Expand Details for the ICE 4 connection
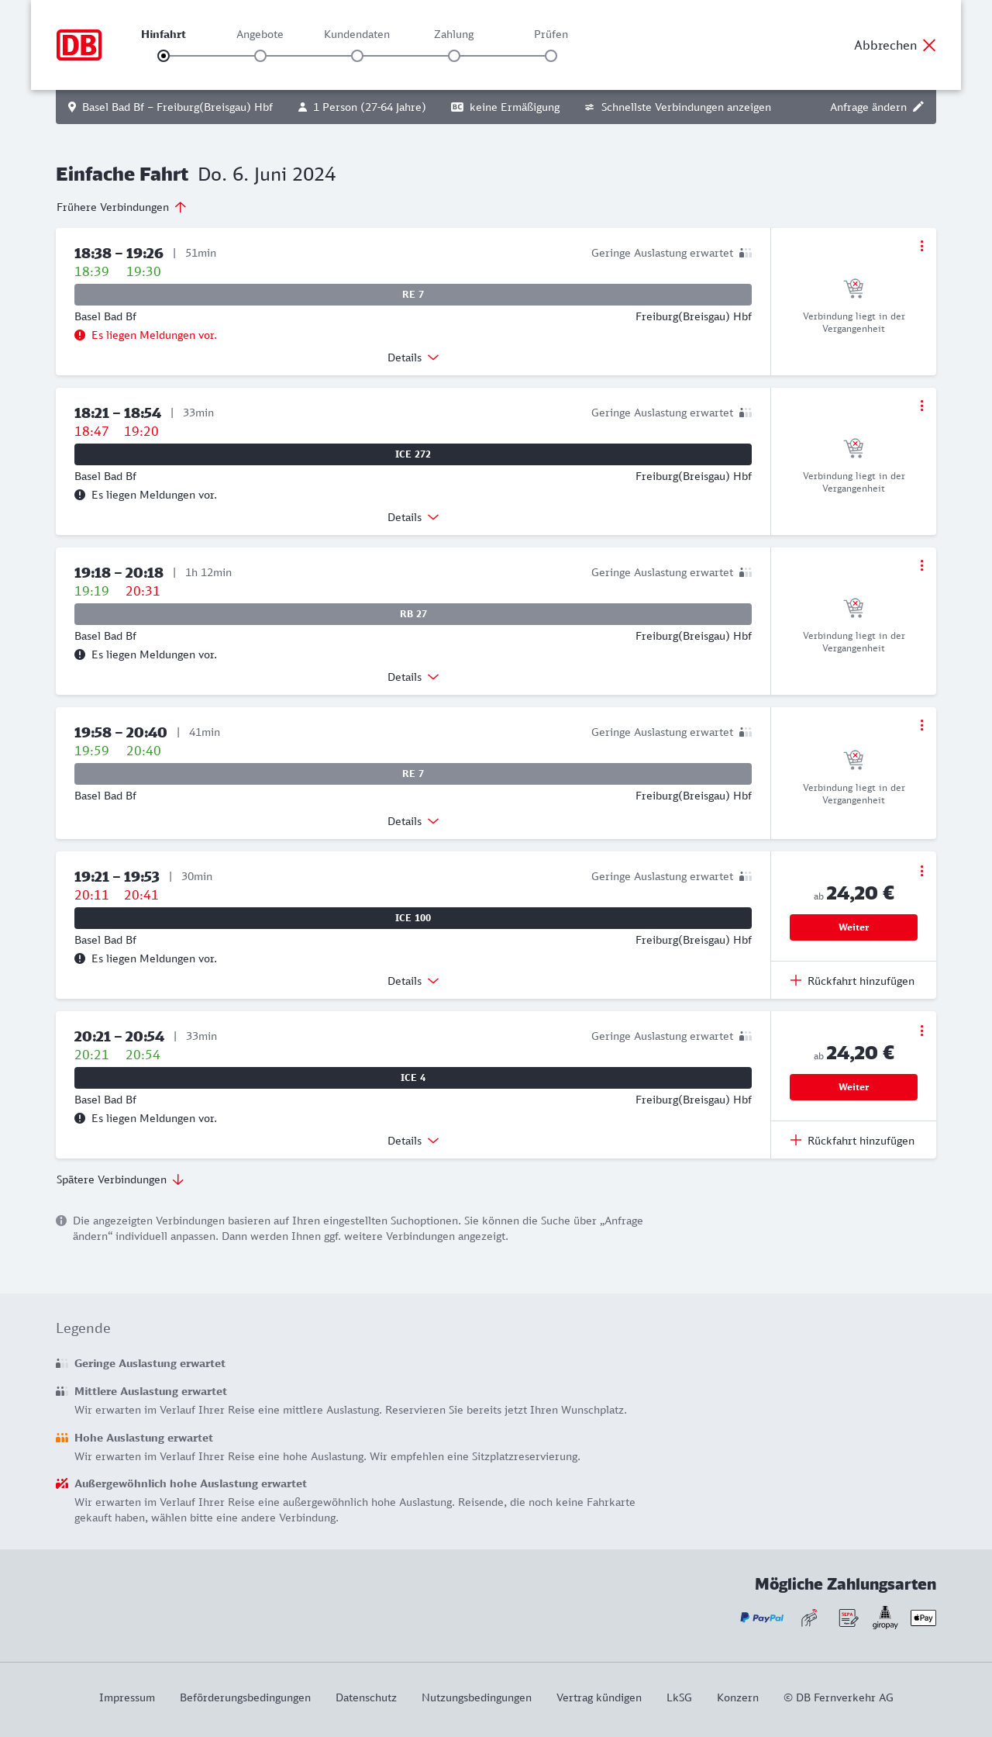 (413, 1141)
